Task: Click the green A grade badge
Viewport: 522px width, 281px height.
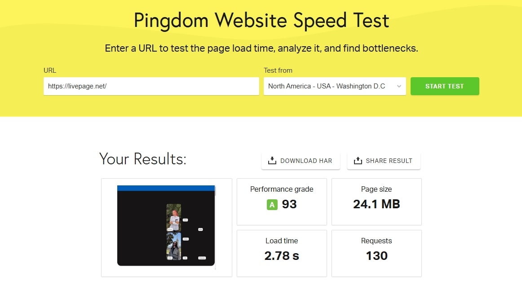Action: 271,205
